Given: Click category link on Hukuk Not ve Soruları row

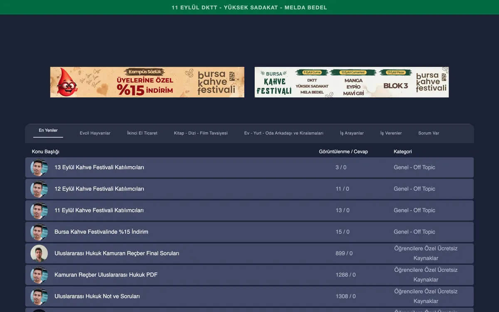Looking at the screenshot, I should [426, 296].
